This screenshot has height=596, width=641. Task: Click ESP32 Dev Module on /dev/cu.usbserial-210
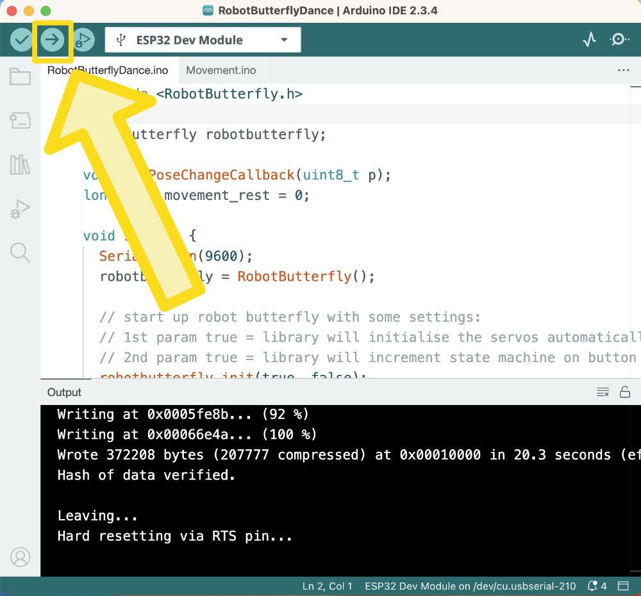470,586
